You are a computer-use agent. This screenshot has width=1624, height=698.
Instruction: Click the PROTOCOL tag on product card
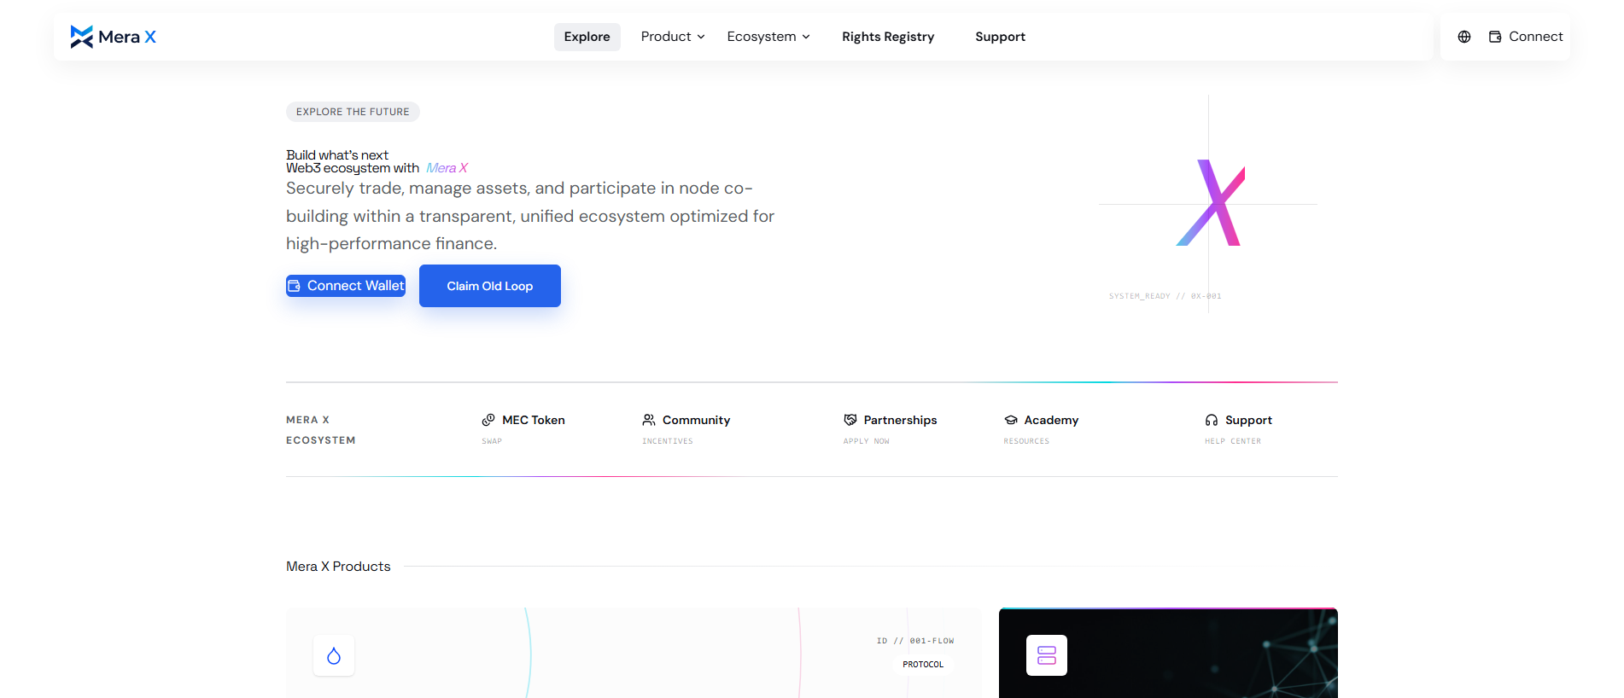(923, 665)
